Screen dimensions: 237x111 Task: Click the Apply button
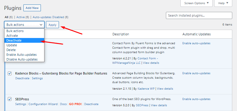pyautogui.click(x=52, y=25)
